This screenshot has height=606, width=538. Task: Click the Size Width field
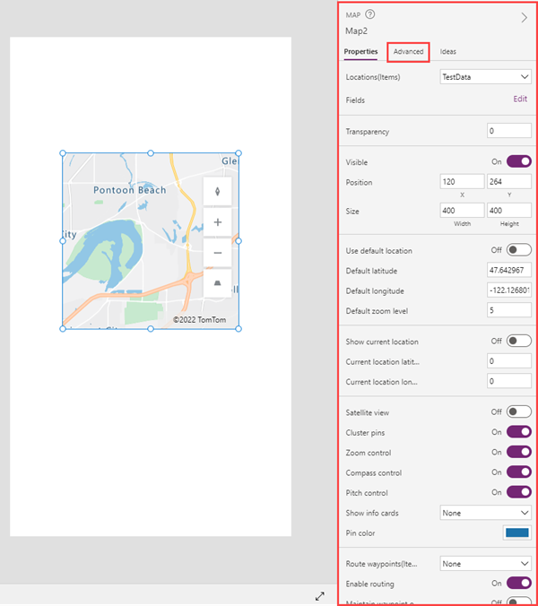[462, 211]
